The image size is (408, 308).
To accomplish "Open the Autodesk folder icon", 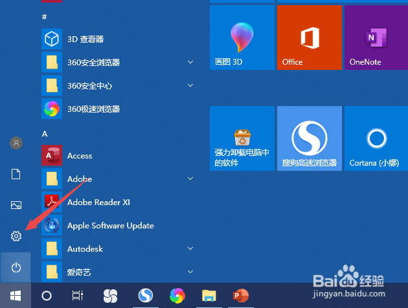I will pyautogui.click(x=52, y=248).
